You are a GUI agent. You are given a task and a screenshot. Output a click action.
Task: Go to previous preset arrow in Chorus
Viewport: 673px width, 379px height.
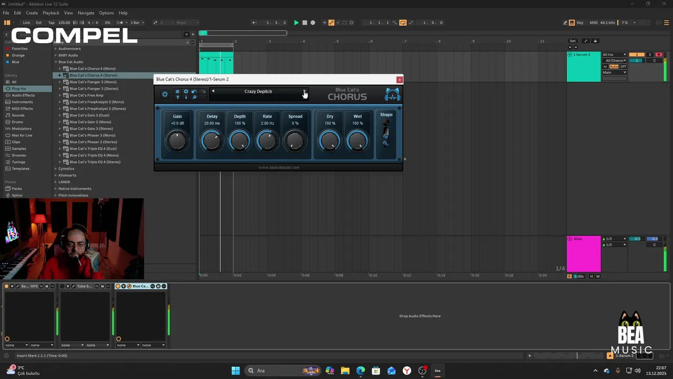tap(213, 91)
